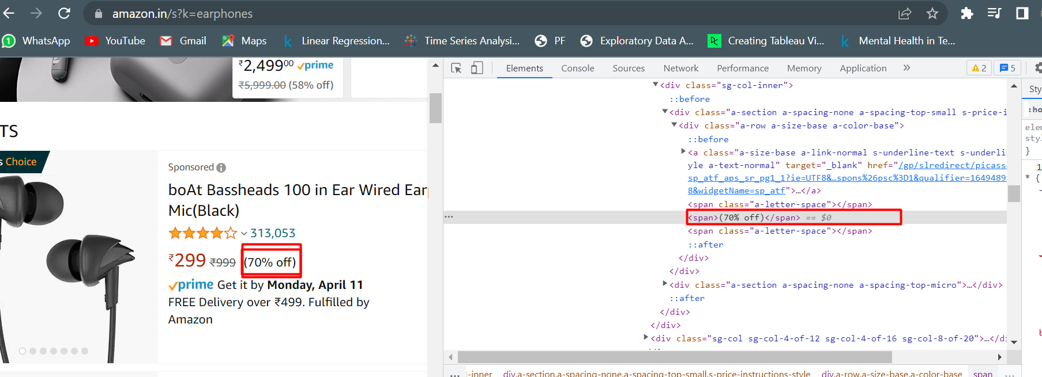Select div.a-row.a-size-base.a-color-base breadcrumb

[891, 374]
